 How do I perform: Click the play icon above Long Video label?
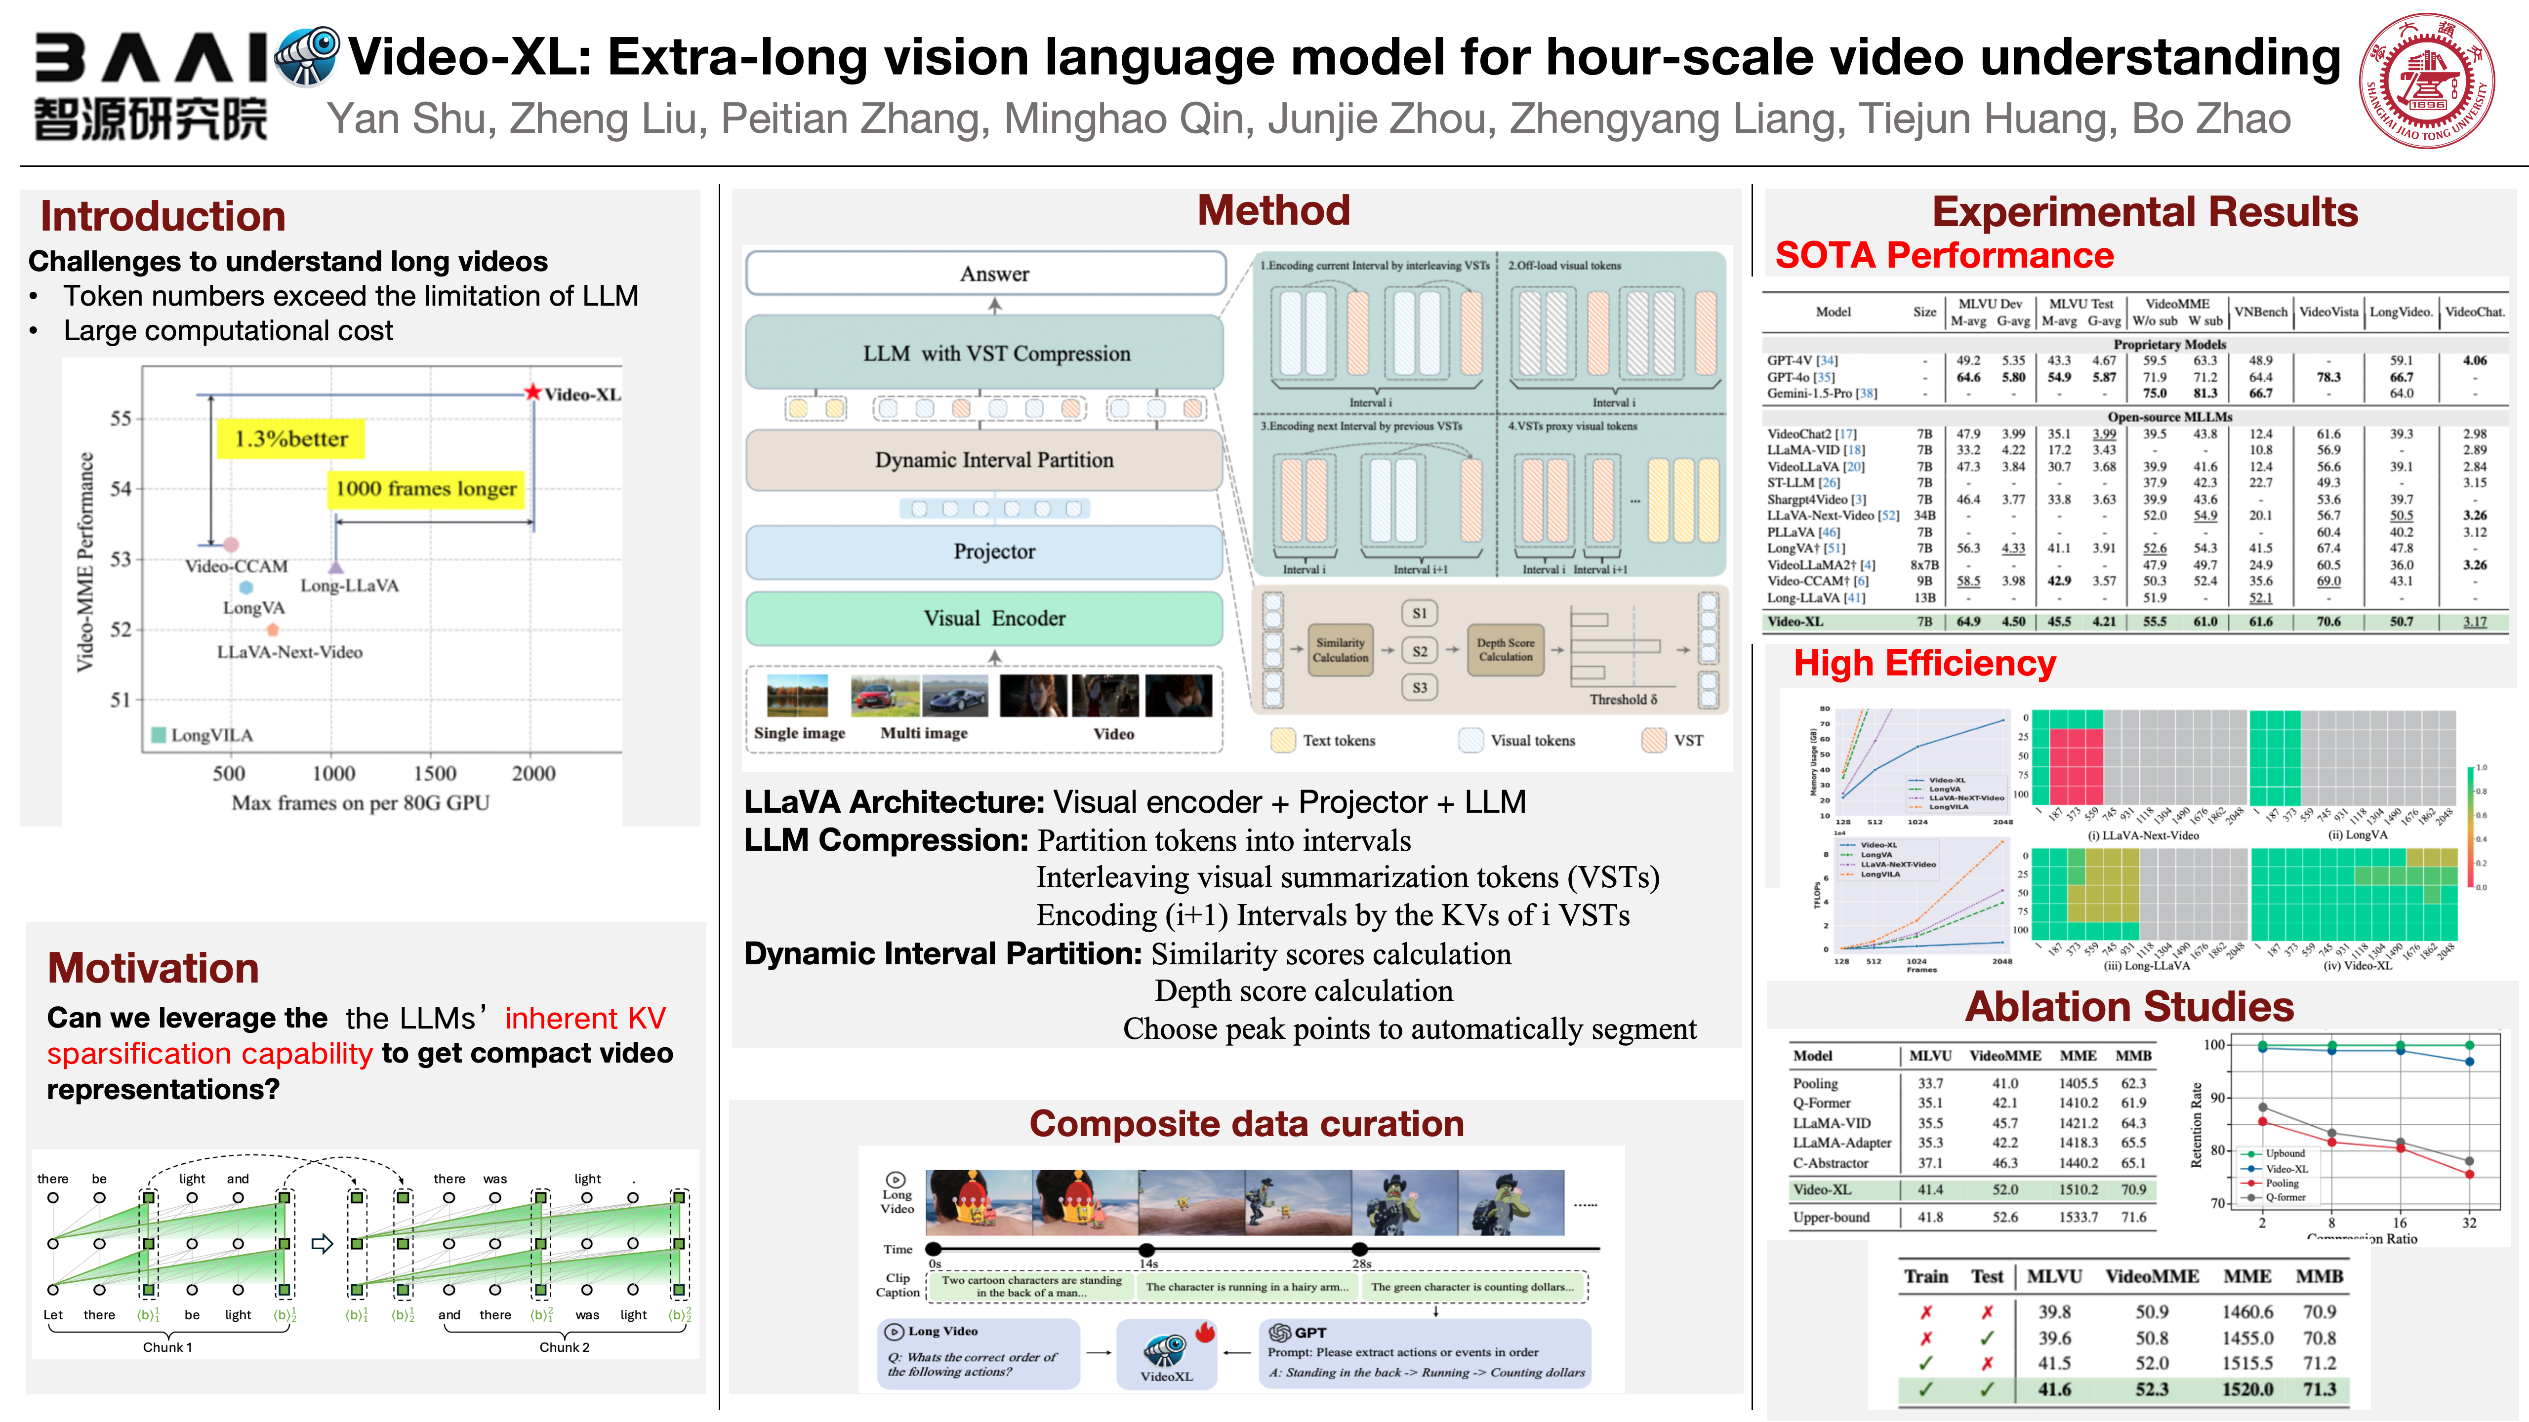point(896,1180)
